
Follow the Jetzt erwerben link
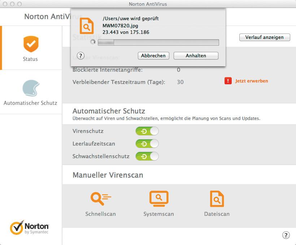(252, 81)
